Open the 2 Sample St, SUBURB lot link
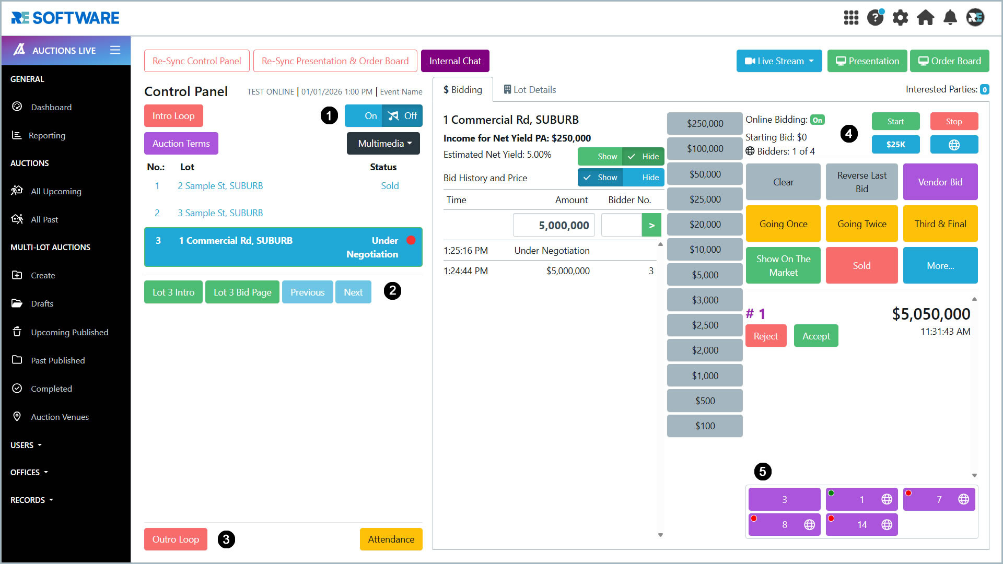 pyautogui.click(x=220, y=186)
